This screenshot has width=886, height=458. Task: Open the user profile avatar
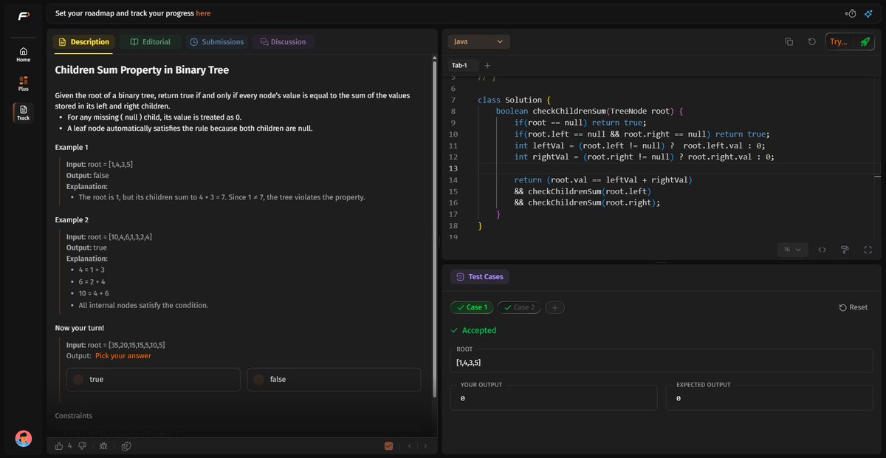[x=24, y=438]
